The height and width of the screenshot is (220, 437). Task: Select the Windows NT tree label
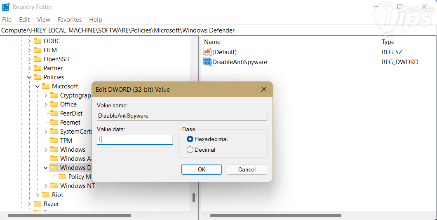tap(78, 185)
